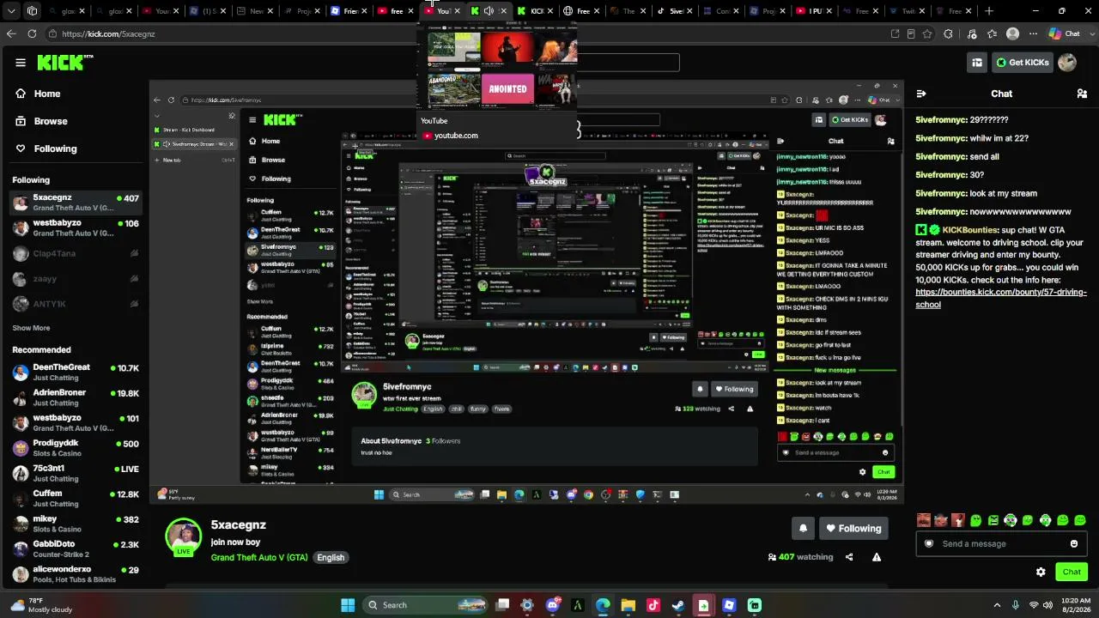1099x618 pixels.
Task: Click the Get KICKs button
Action: coord(1022,62)
